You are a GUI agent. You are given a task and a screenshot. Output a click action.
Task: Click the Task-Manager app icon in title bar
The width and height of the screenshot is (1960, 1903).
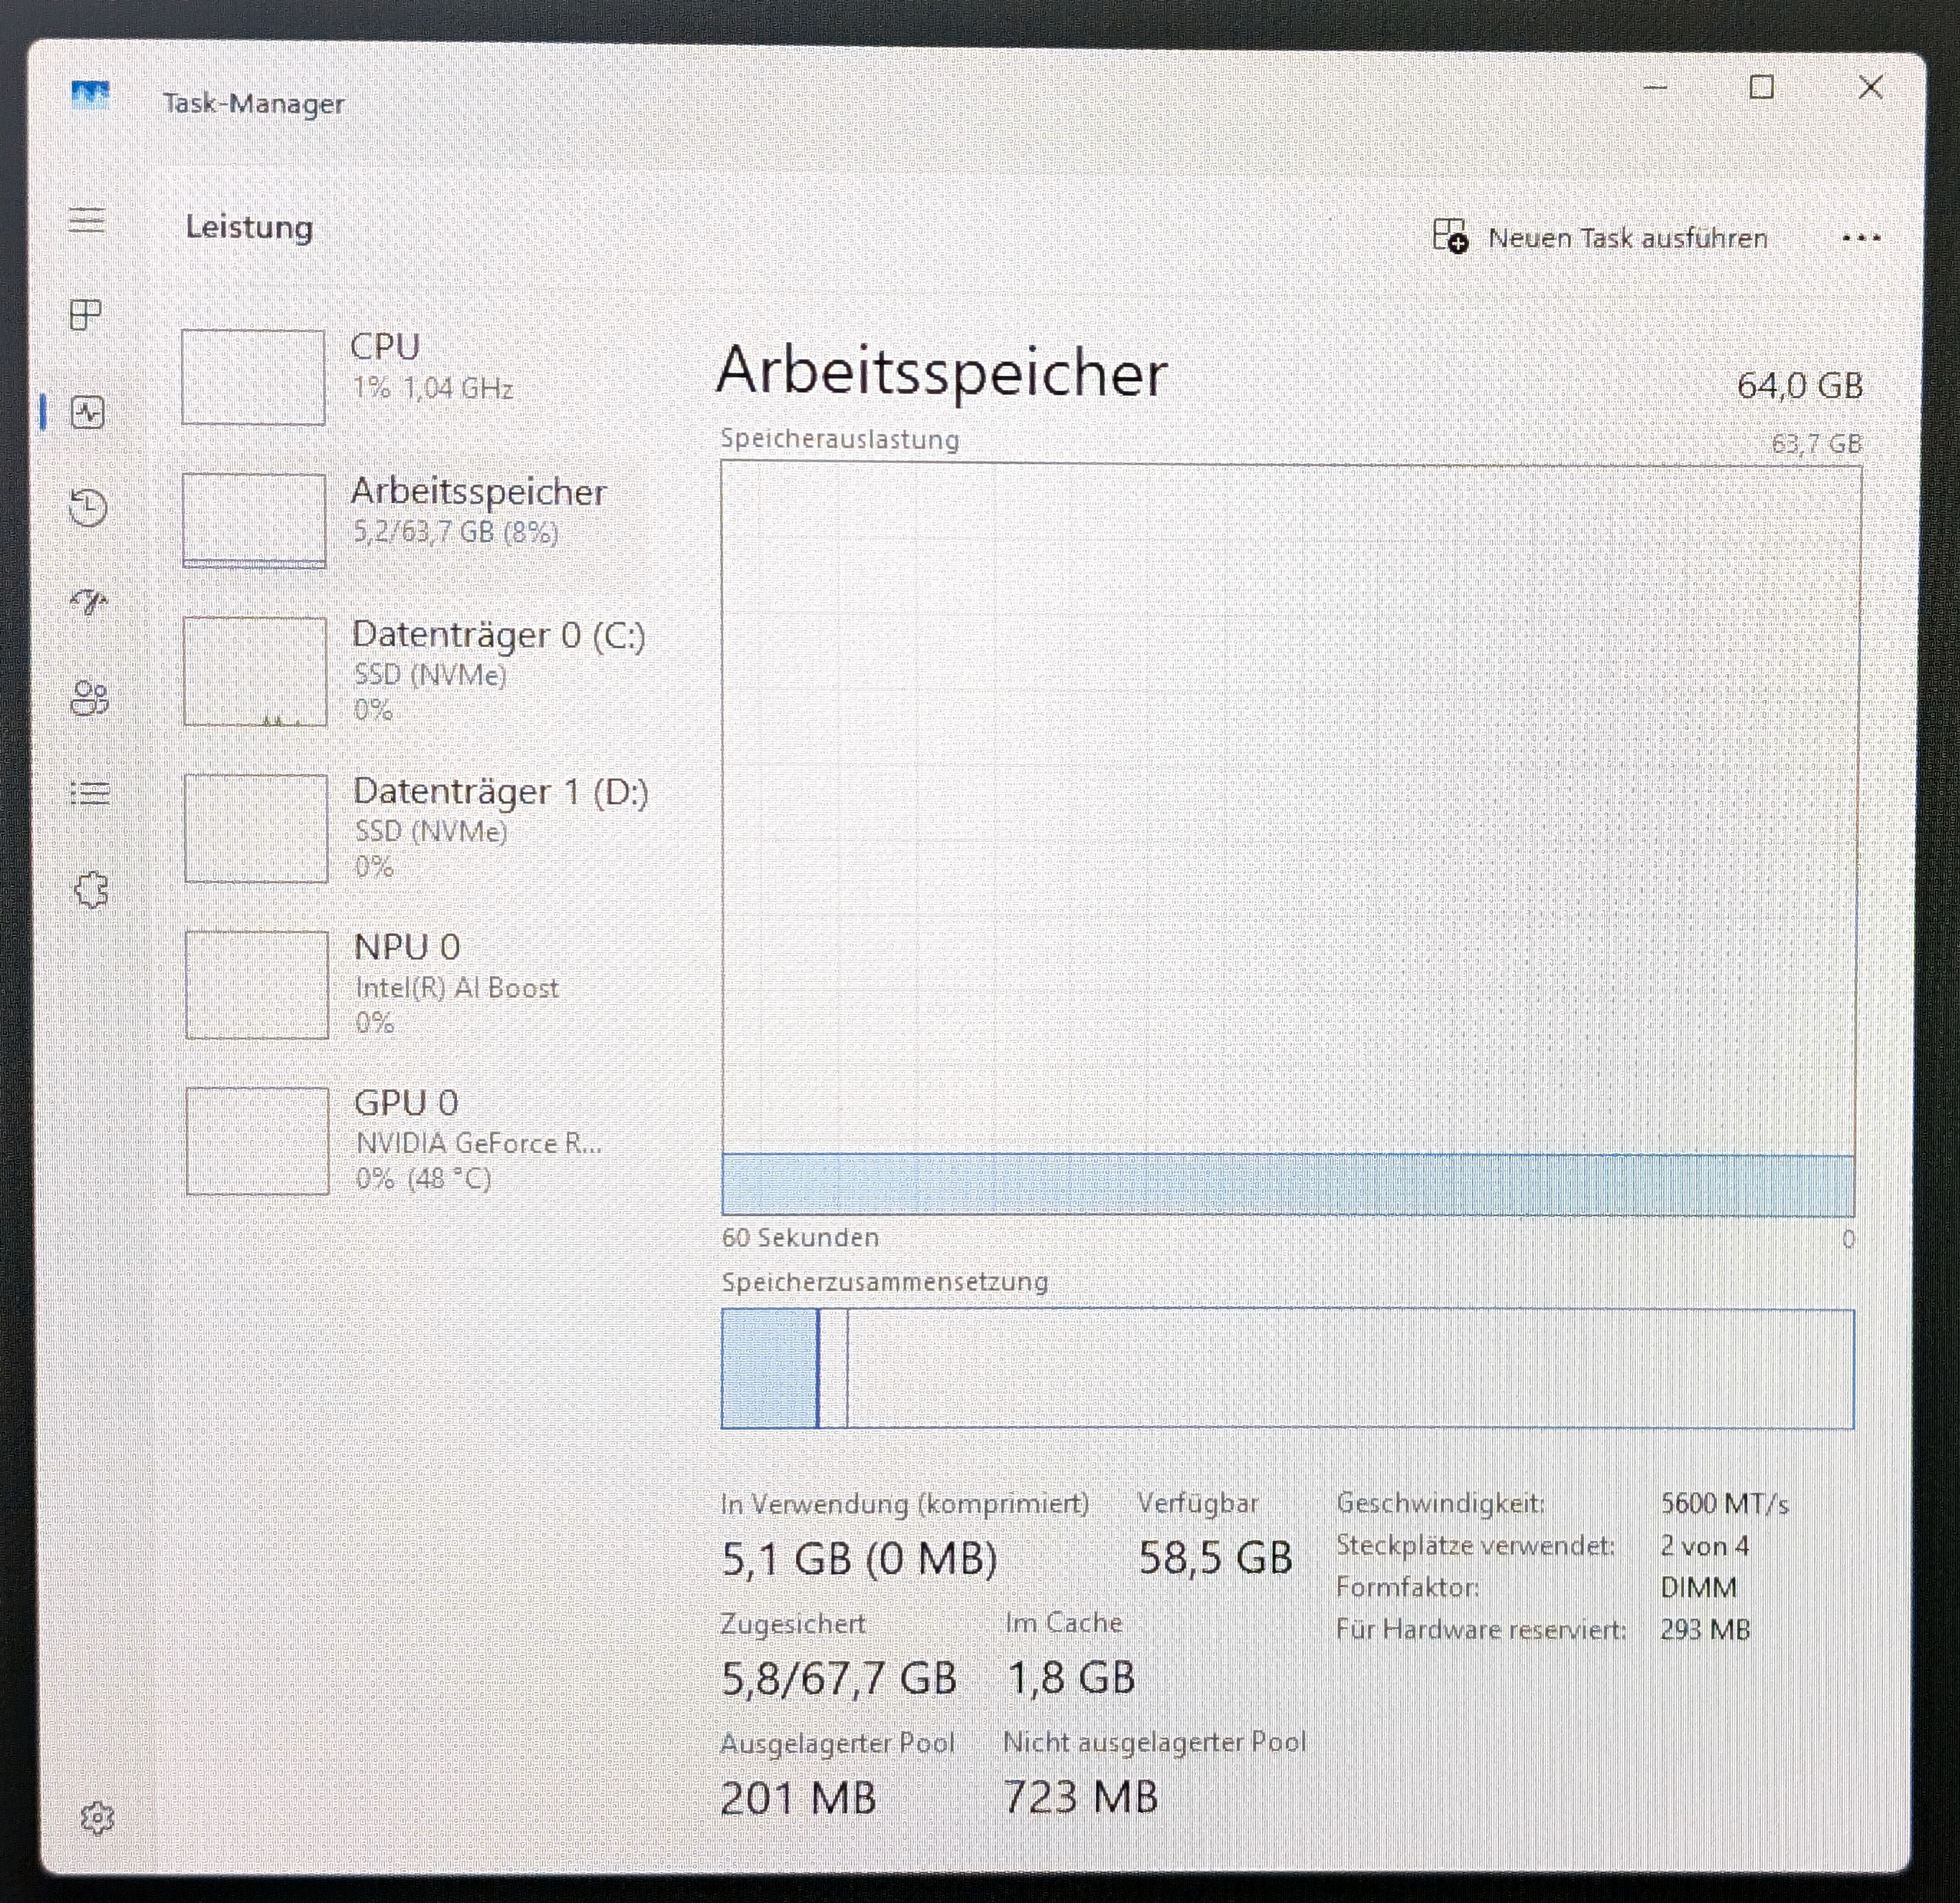click(90, 96)
